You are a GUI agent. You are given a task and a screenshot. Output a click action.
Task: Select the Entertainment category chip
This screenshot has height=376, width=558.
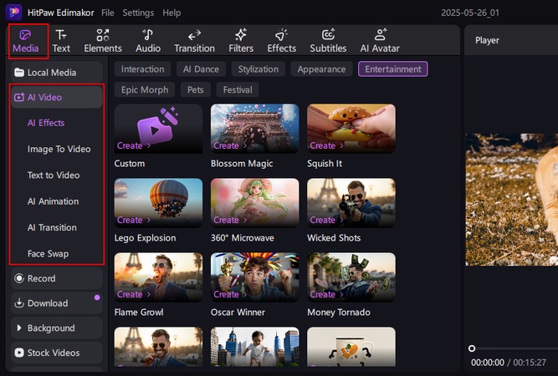[393, 69]
